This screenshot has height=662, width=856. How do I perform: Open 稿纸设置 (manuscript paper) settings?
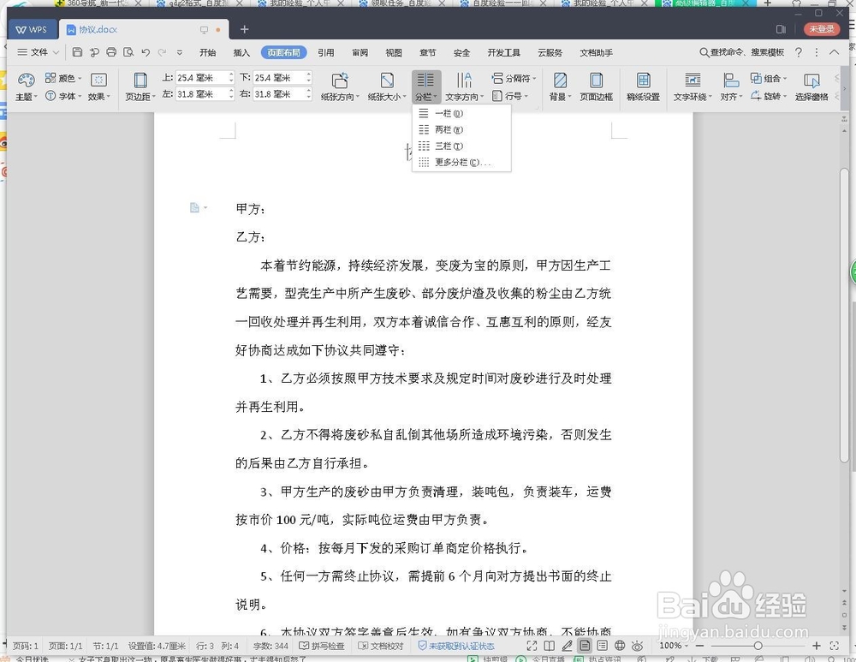tap(643, 85)
